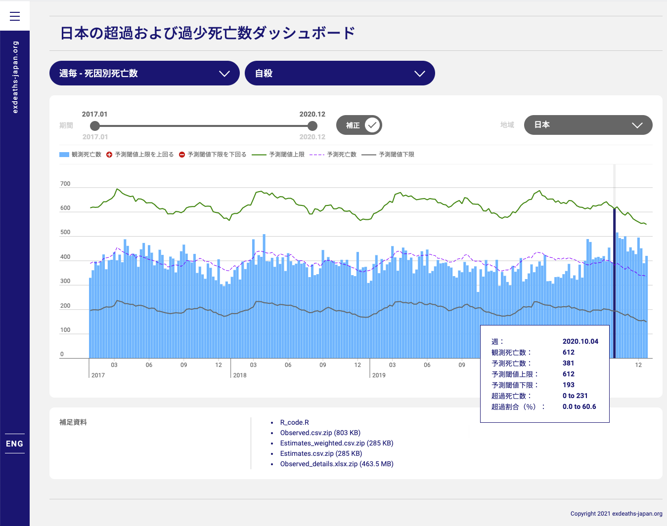Click the green 予測閾値上限 legend line
This screenshot has width=667, height=526.
[259, 155]
